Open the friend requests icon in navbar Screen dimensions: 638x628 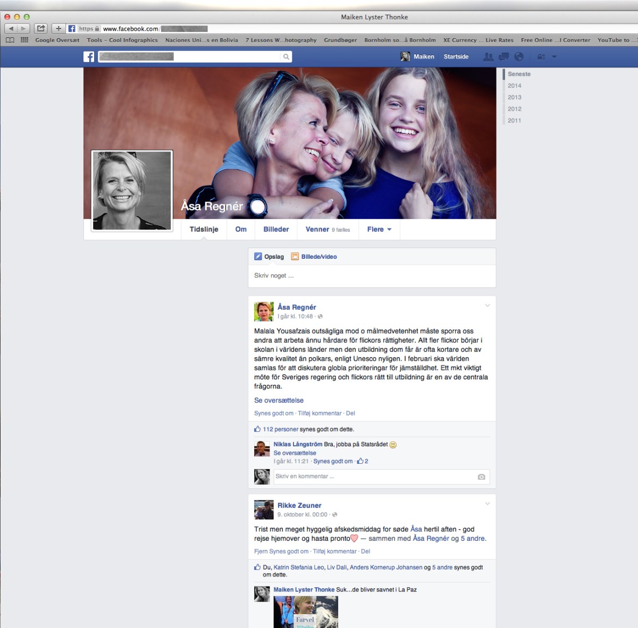488,56
